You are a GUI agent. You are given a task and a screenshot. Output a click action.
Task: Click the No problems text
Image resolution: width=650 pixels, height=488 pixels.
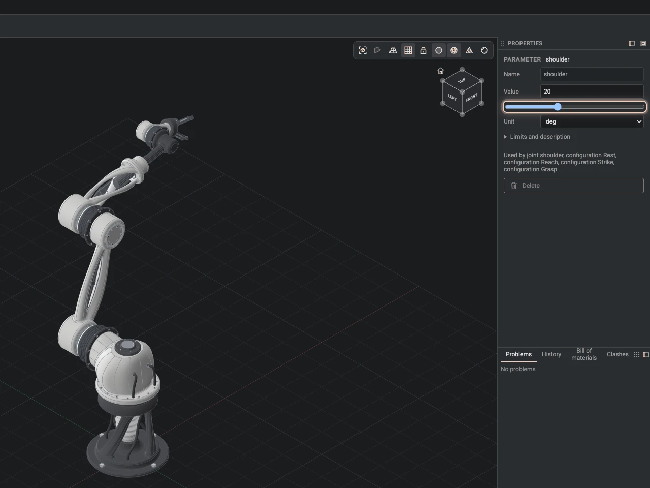coord(518,369)
